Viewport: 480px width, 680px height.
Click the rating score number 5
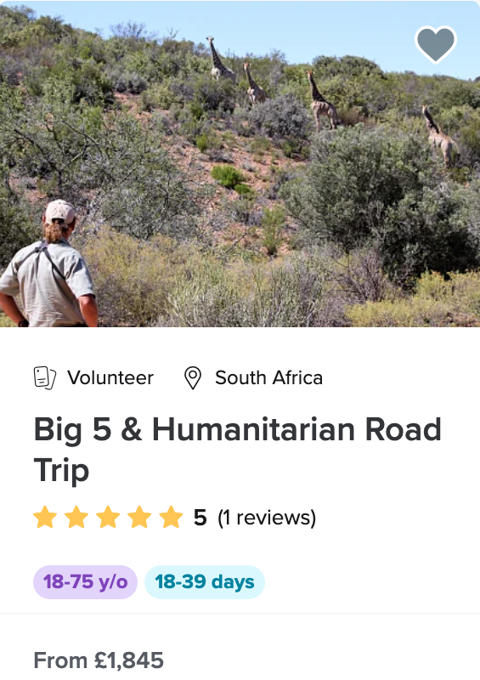[200, 518]
